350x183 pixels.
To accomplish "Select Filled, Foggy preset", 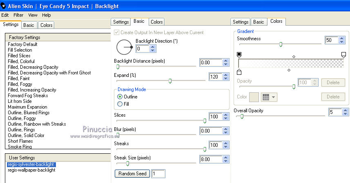I will coord(20,84).
